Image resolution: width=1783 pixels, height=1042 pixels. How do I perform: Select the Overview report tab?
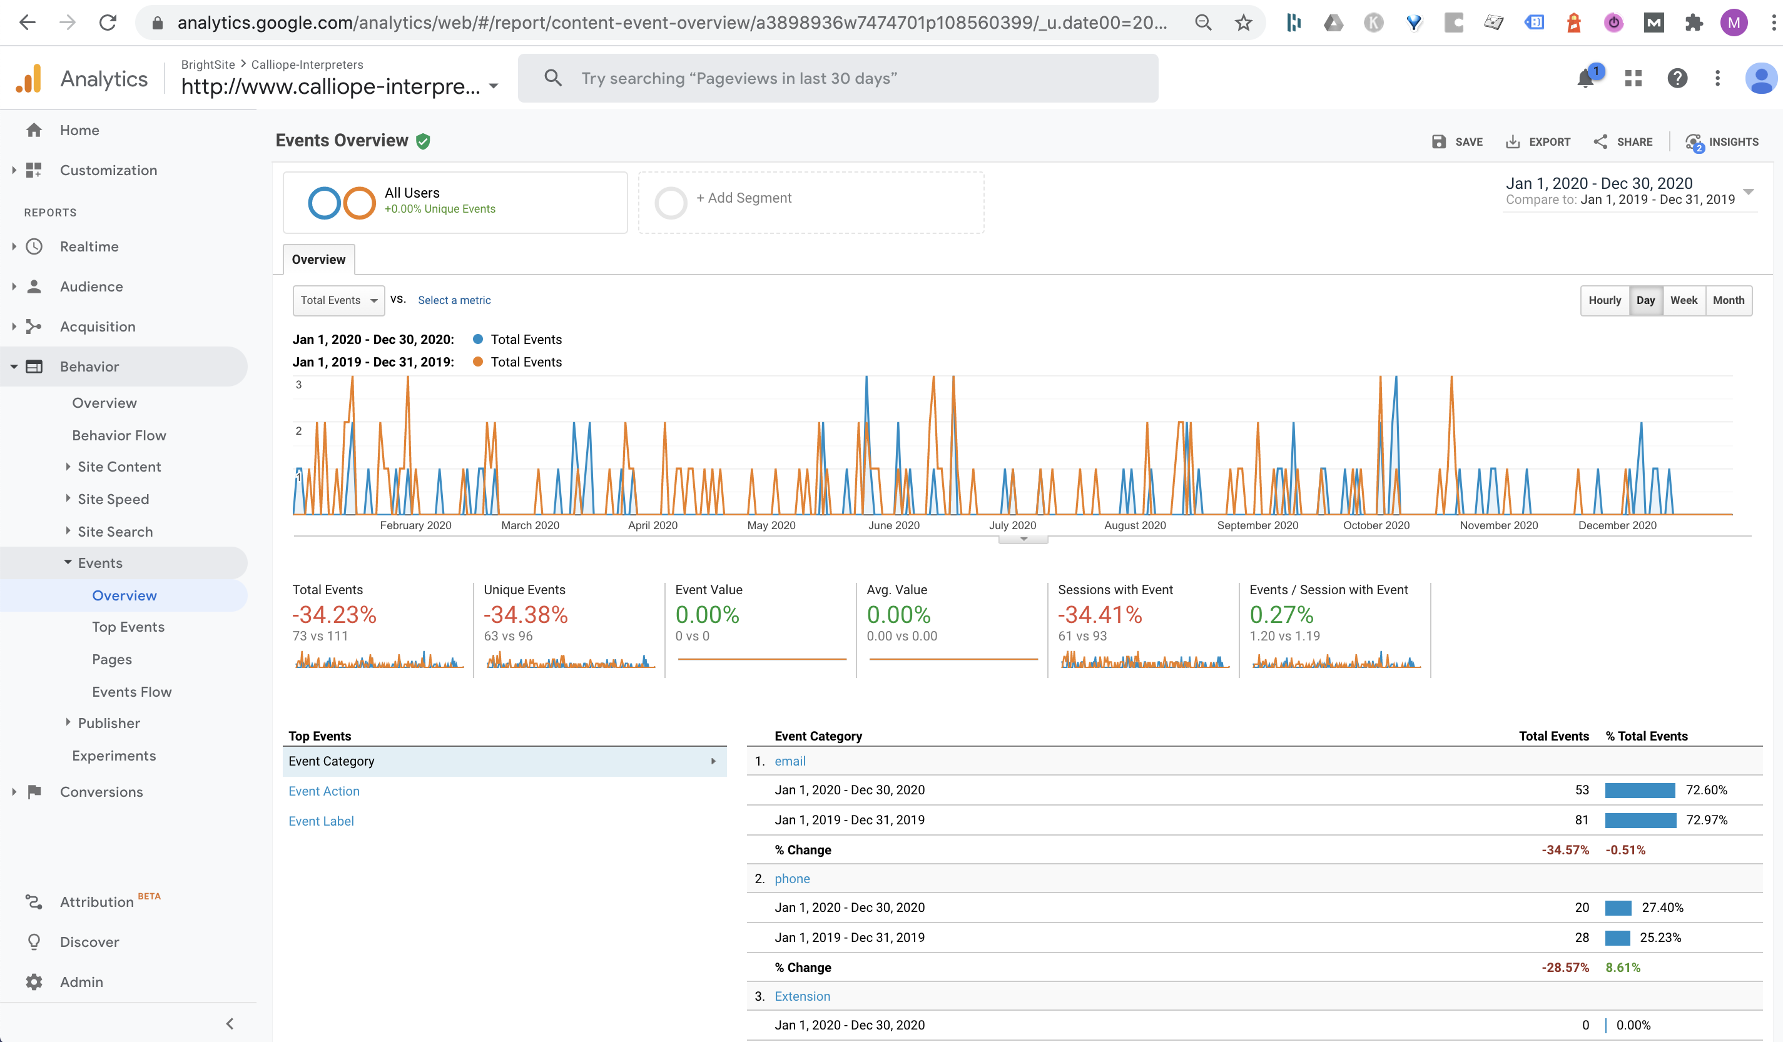(x=318, y=260)
